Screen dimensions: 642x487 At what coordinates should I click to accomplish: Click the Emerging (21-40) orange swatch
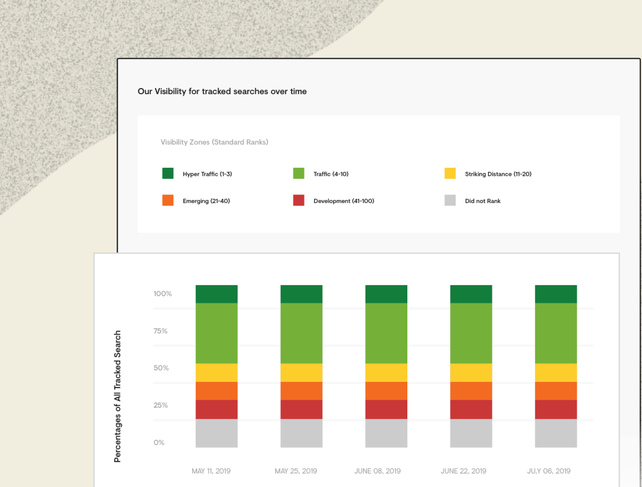coord(168,200)
